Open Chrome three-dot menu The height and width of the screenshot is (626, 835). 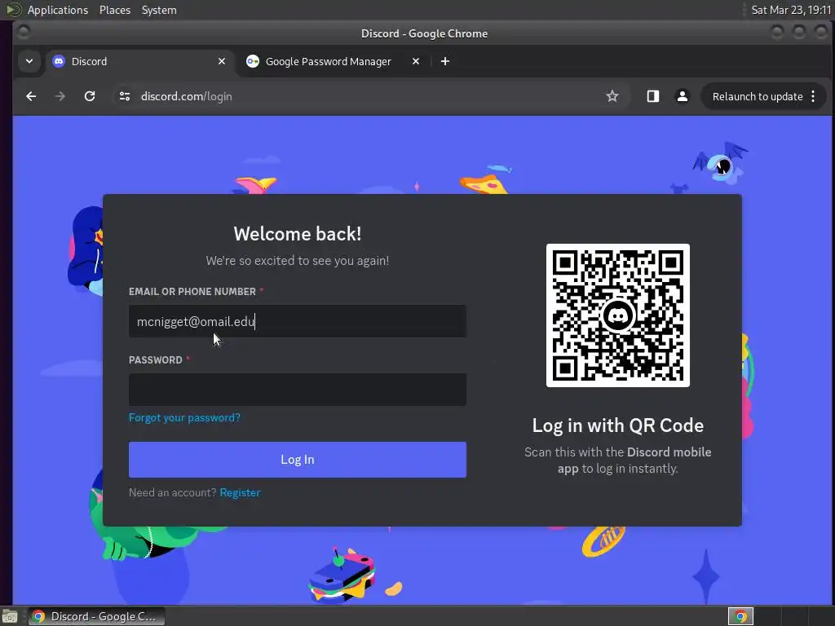click(x=813, y=96)
